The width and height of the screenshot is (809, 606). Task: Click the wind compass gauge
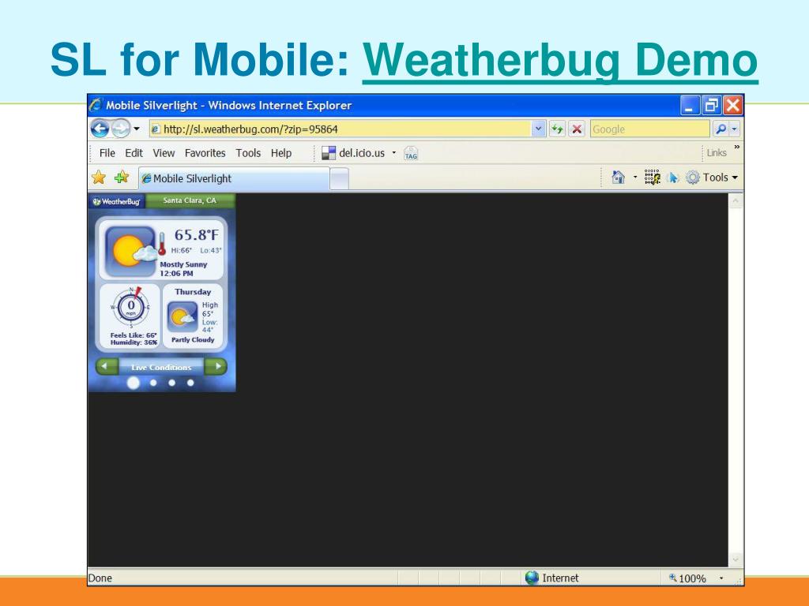(x=131, y=308)
